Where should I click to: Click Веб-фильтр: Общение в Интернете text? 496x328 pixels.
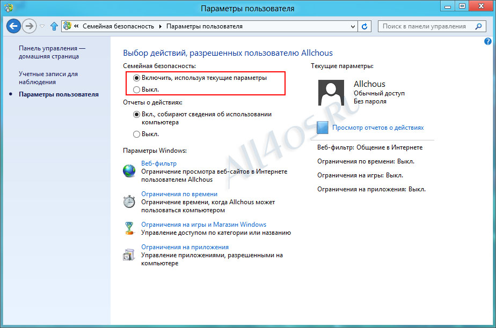tap(370, 147)
